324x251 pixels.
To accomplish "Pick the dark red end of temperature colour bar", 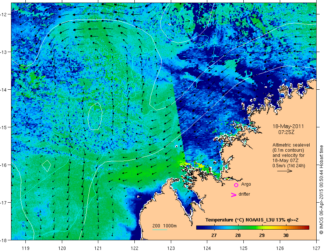I will (307, 228).
